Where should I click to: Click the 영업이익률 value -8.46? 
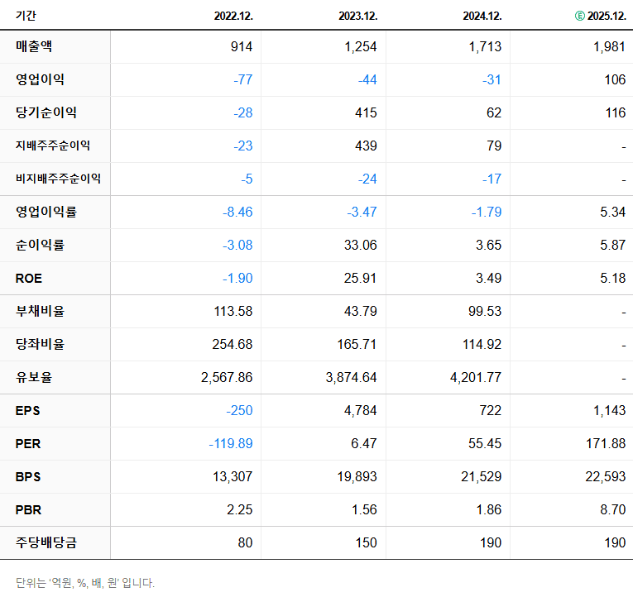[x=237, y=213]
